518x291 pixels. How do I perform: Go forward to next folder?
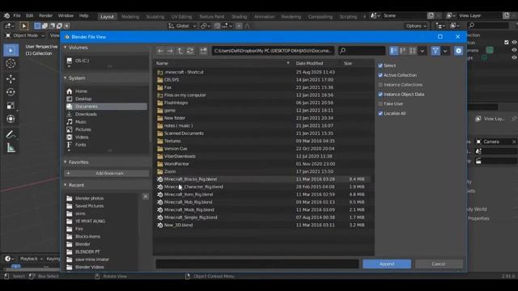(x=170, y=51)
